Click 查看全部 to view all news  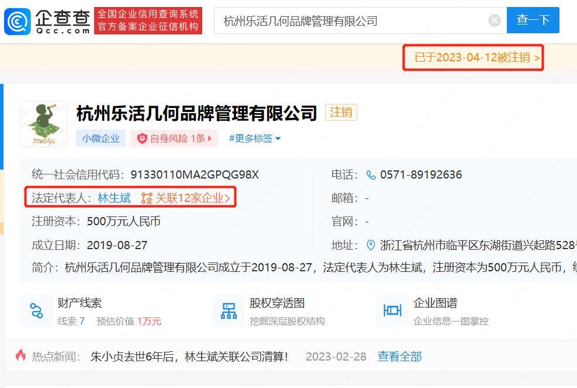pos(400,356)
